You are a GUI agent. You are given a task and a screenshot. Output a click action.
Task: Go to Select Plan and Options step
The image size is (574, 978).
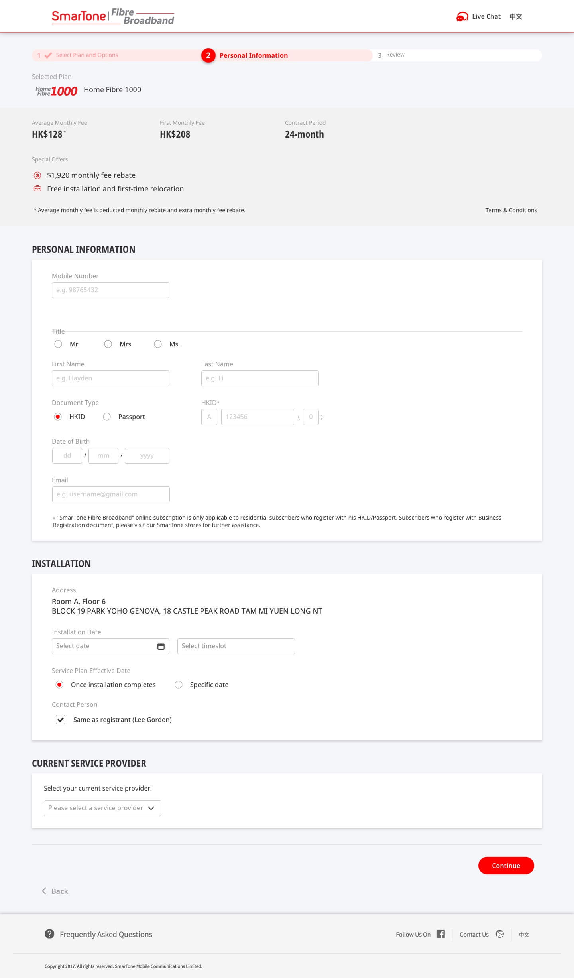(x=86, y=55)
